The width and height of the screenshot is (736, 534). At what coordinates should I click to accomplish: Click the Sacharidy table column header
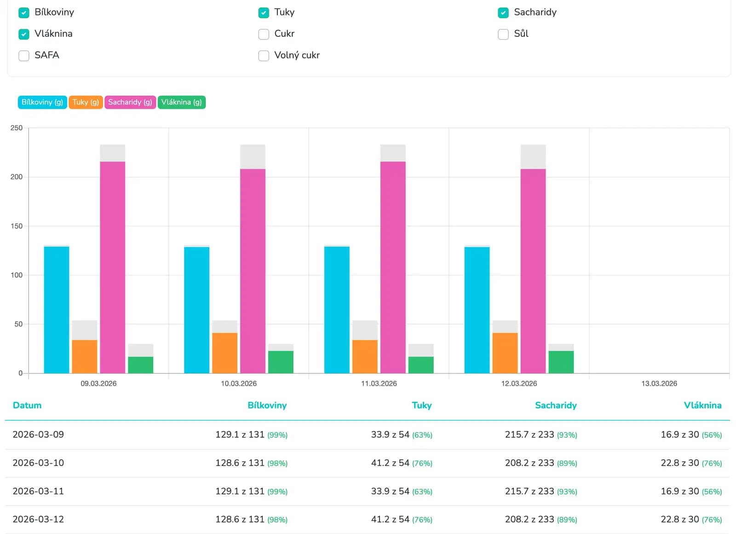[x=555, y=406]
